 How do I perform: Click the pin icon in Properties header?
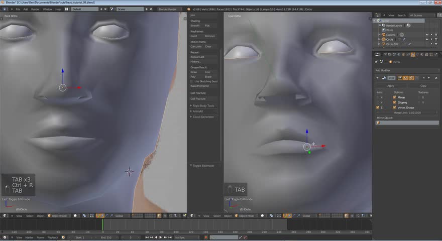tap(376, 62)
